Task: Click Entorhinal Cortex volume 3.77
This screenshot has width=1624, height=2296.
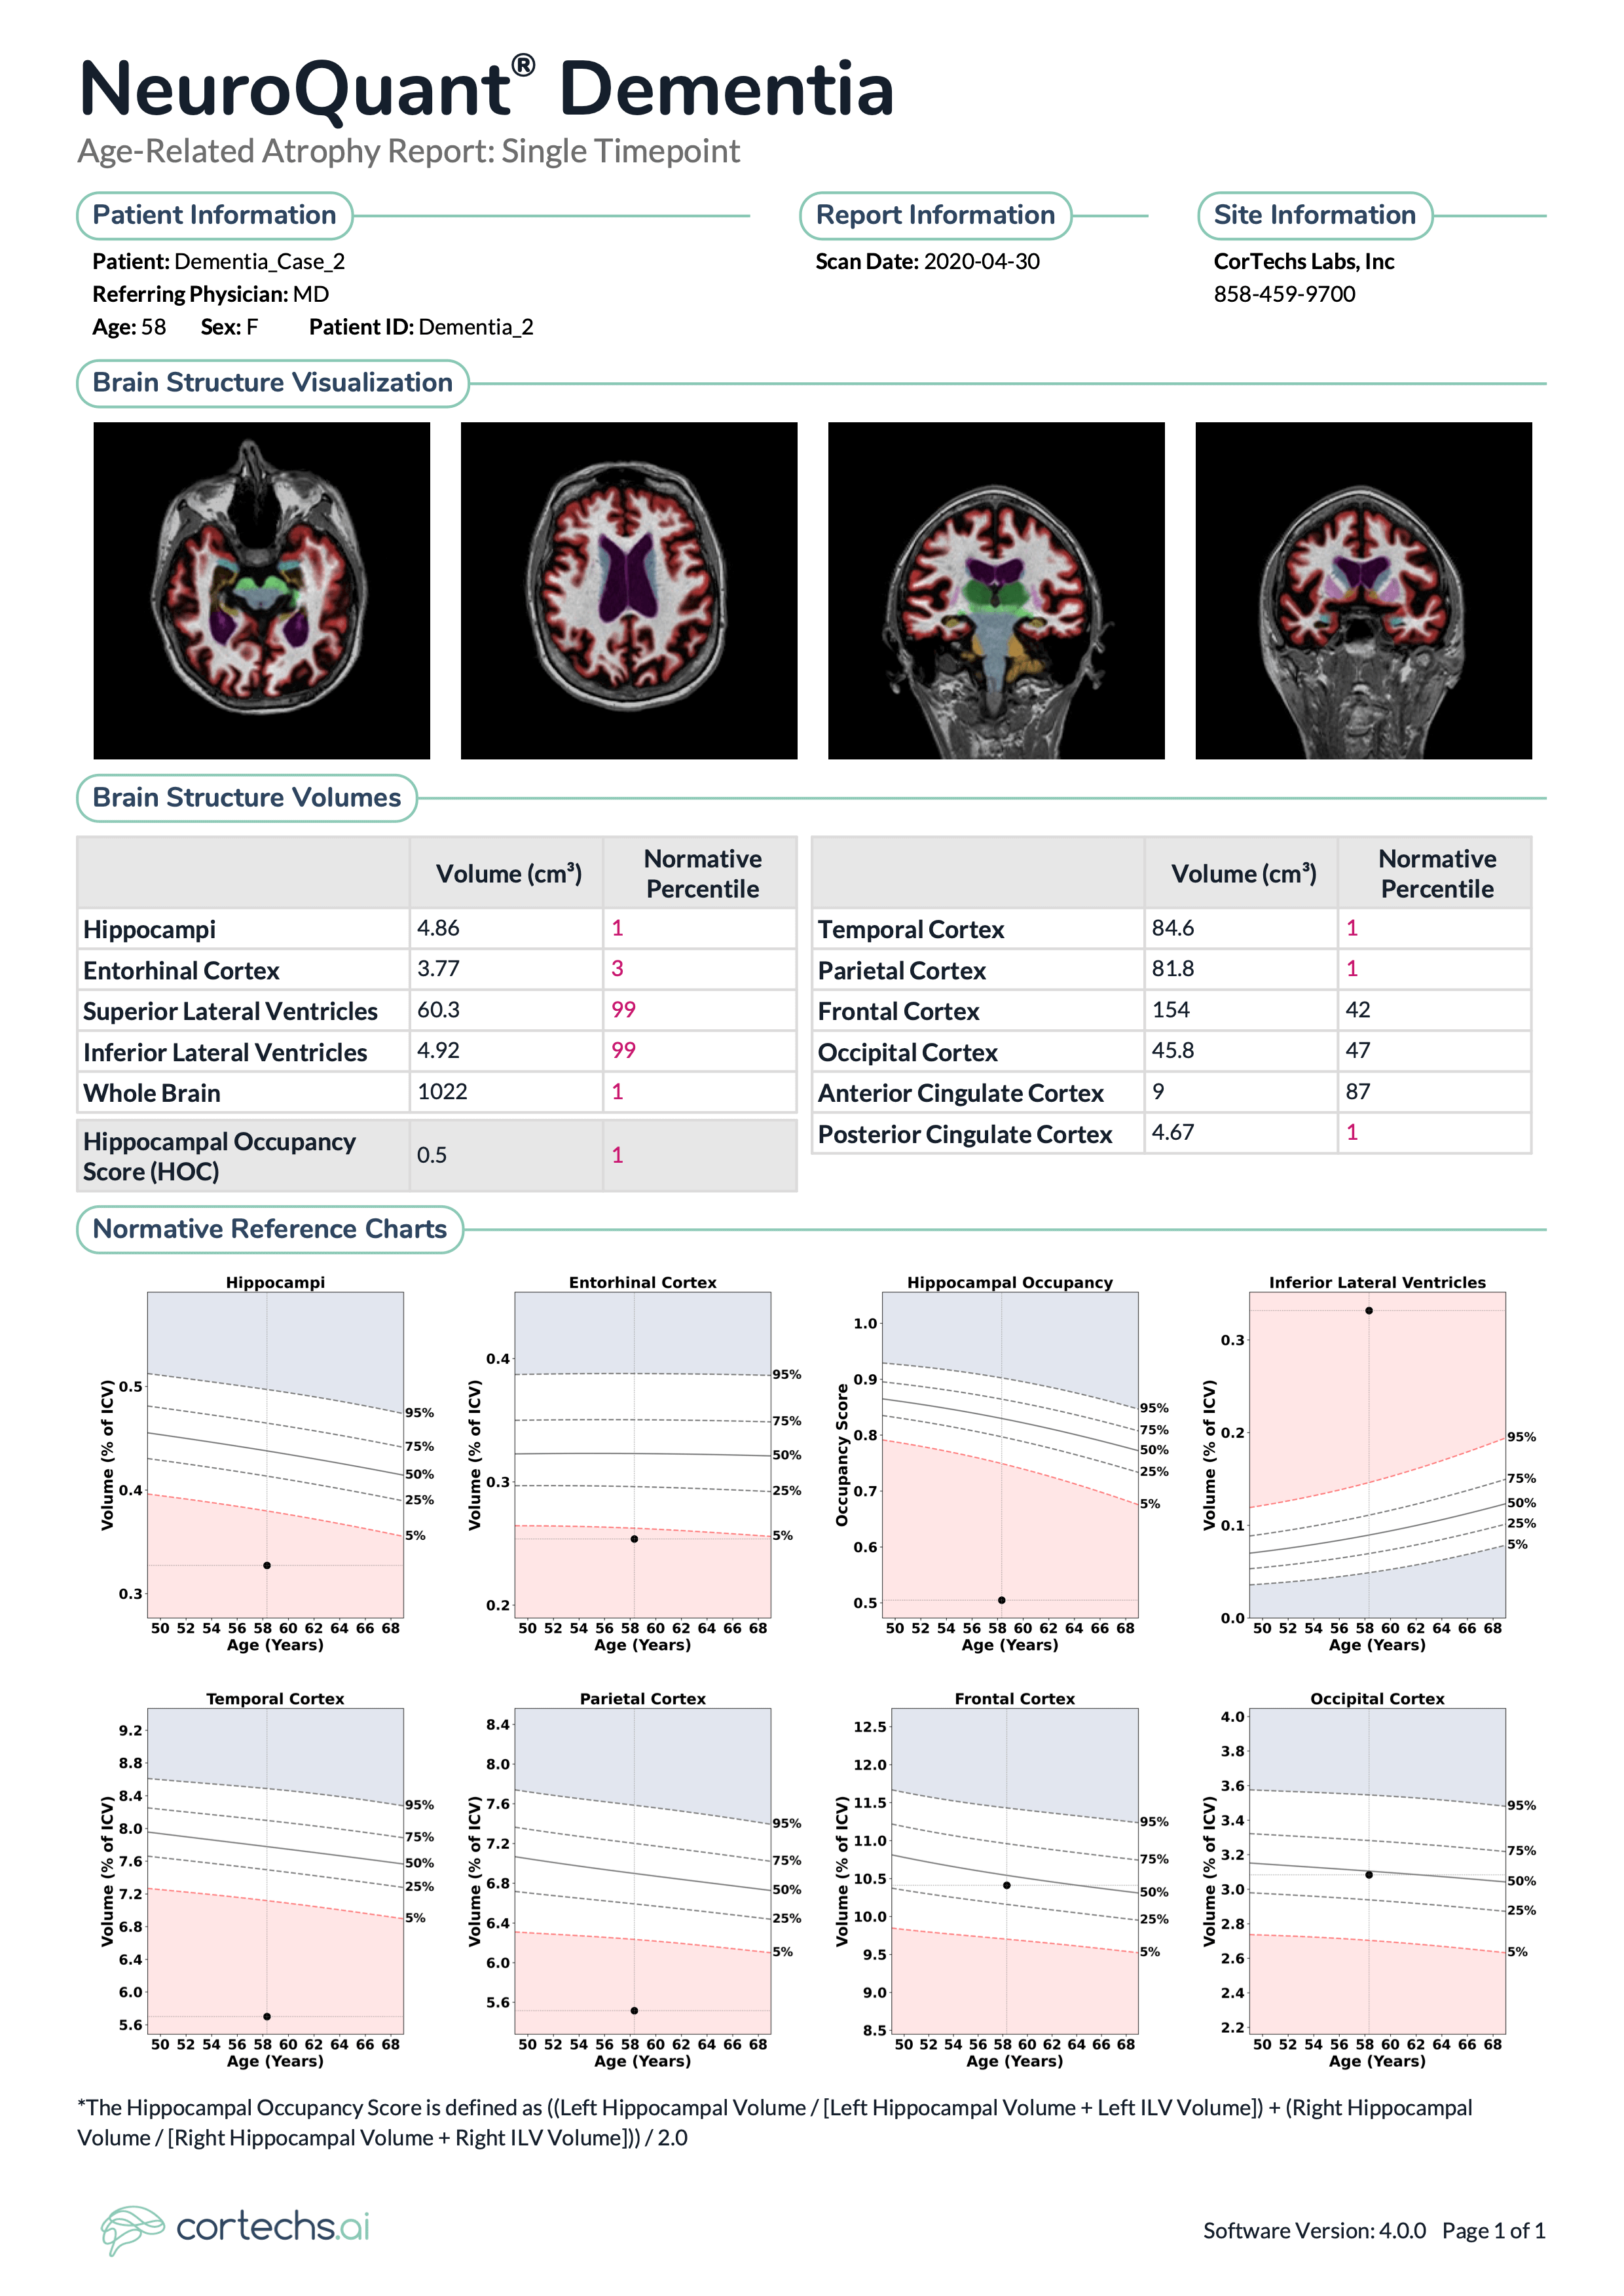Action: click(438, 969)
